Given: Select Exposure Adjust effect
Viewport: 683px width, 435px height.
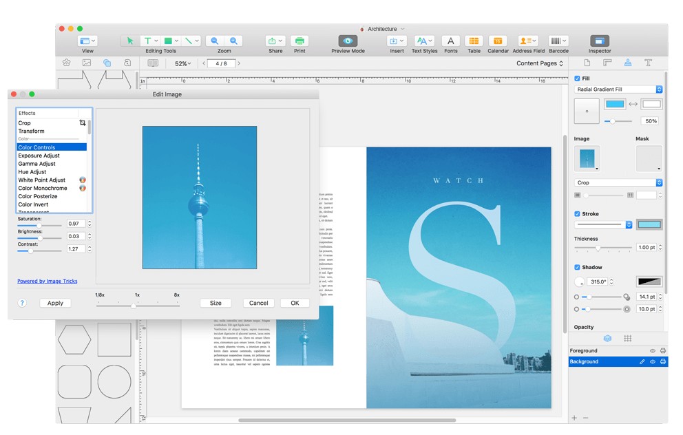Looking at the screenshot, I should [39, 156].
